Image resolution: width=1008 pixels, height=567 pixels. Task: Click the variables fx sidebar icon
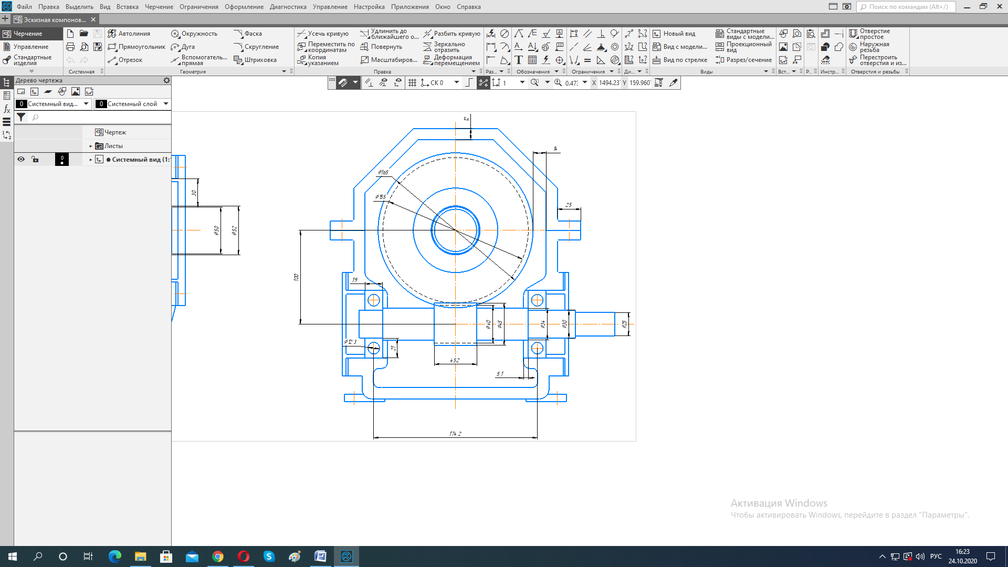pyautogui.click(x=7, y=109)
